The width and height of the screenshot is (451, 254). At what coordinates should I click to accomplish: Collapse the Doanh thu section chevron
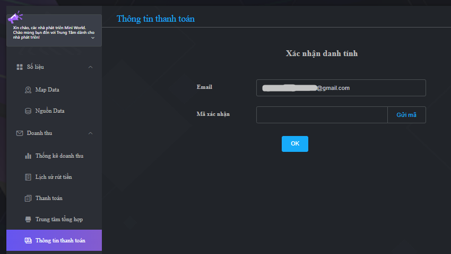[x=90, y=133]
